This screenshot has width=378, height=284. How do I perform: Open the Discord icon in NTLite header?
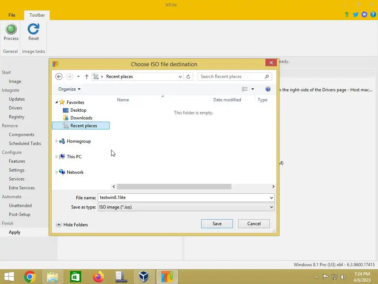(x=364, y=14)
